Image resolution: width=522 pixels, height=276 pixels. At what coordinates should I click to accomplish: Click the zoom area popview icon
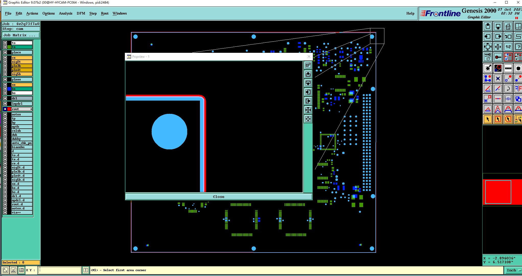pyautogui.click(x=498, y=68)
